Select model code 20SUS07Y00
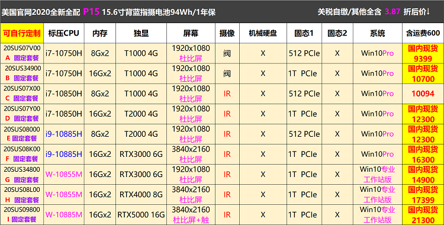Screen dimensions: 444x225 [x=22, y=108]
